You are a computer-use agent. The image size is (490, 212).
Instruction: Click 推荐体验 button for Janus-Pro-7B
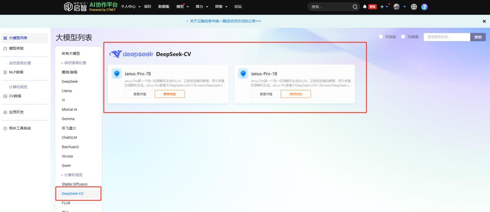(170, 94)
